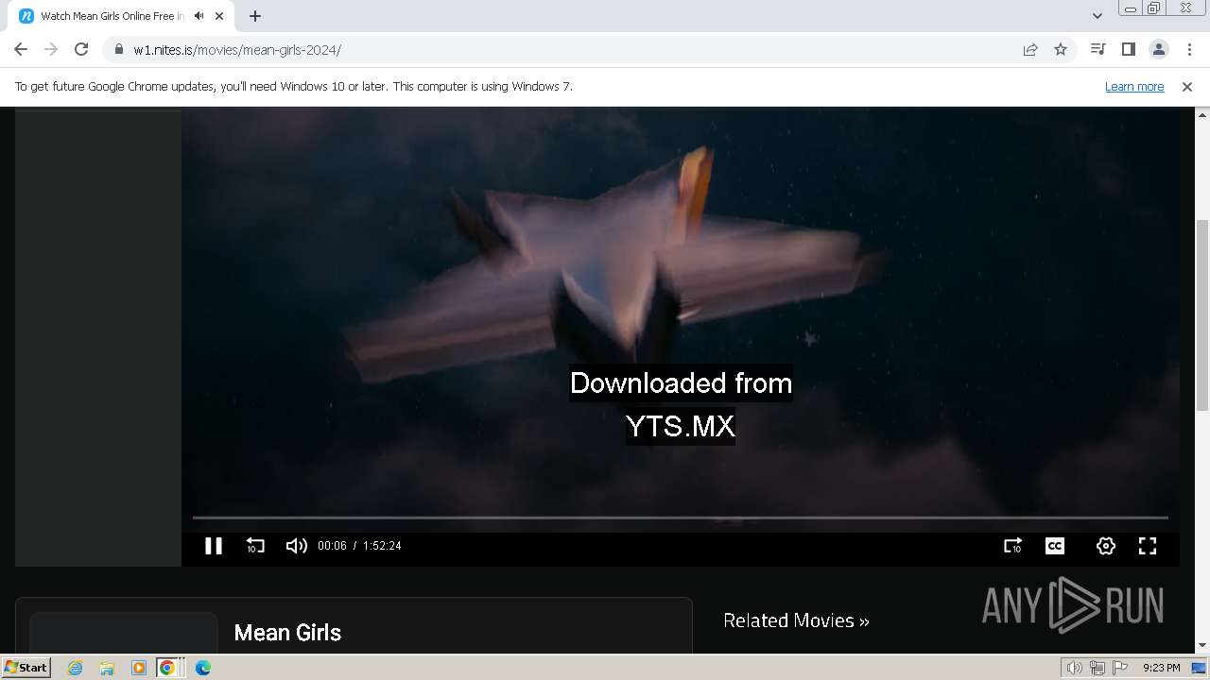View site information lock icon
This screenshot has height=680, width=1210.
pyautogui.click(x=119, y=50)
